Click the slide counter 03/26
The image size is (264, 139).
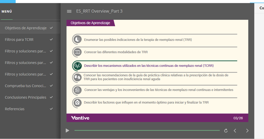click(x=238, y=118)
